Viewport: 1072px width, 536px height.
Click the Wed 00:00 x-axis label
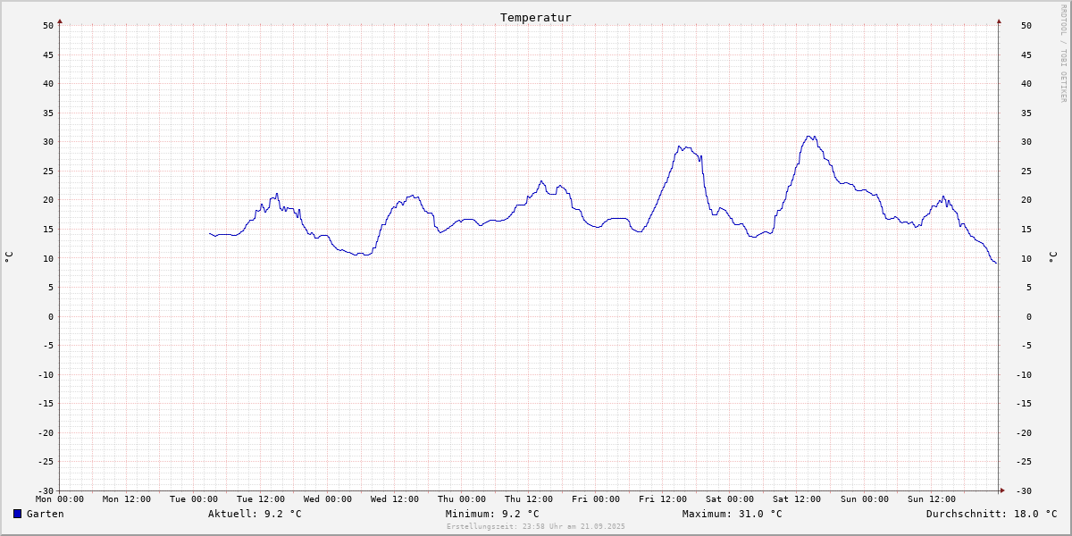[x=328, y=499]
